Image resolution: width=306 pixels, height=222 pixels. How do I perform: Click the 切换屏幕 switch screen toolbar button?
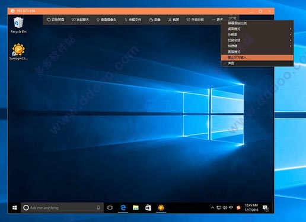56,20
